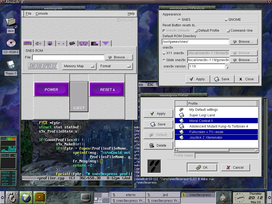The image size is (272, 204).
Task: Click the CPU load monitor applet
Action: (x=8, y=144)
